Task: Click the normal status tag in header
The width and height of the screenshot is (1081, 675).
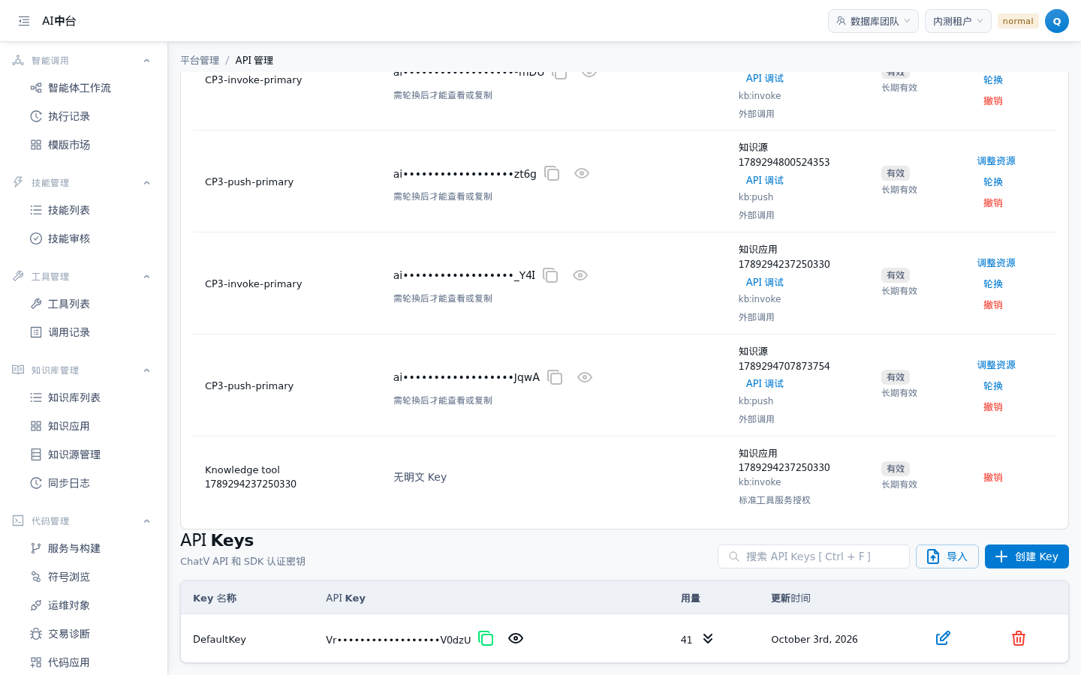Action: click(1018, 21)
